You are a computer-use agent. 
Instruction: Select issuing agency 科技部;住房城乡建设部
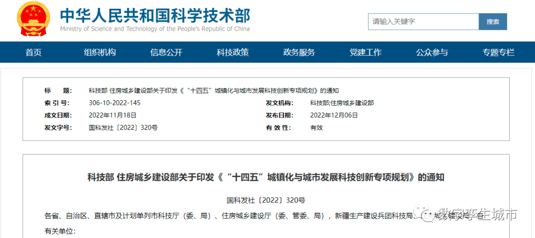click(x=342, y=103)
